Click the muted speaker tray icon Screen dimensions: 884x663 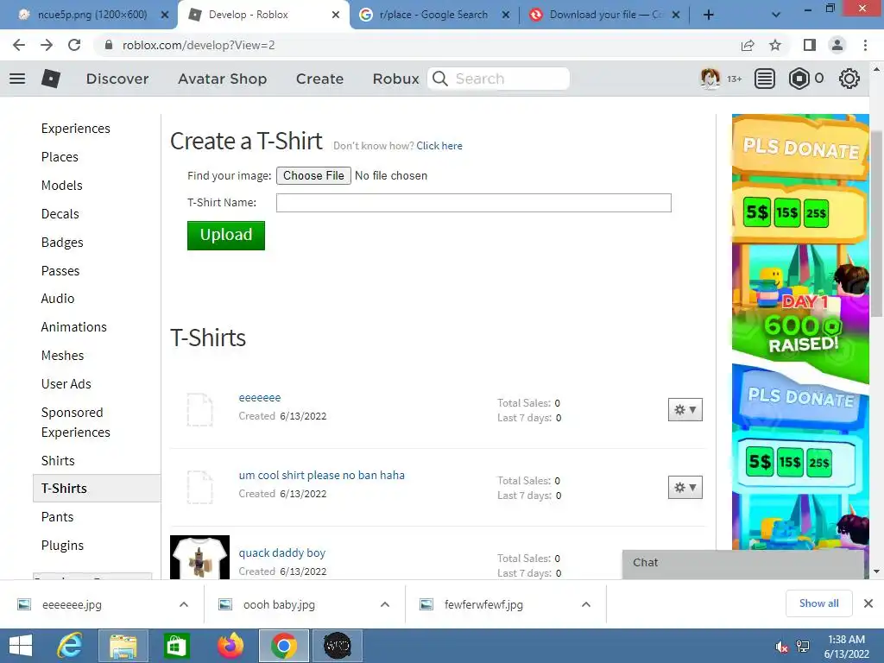[x=781, y=647]
